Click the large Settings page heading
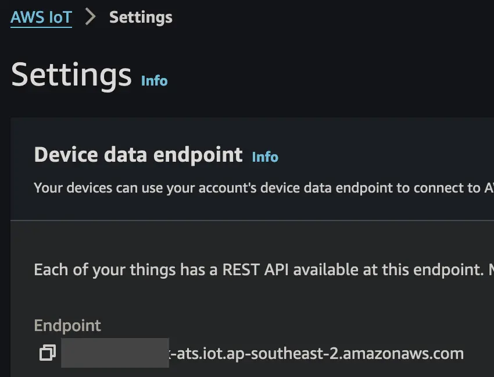This screenshot has height=377, width=494. [71, 75]
